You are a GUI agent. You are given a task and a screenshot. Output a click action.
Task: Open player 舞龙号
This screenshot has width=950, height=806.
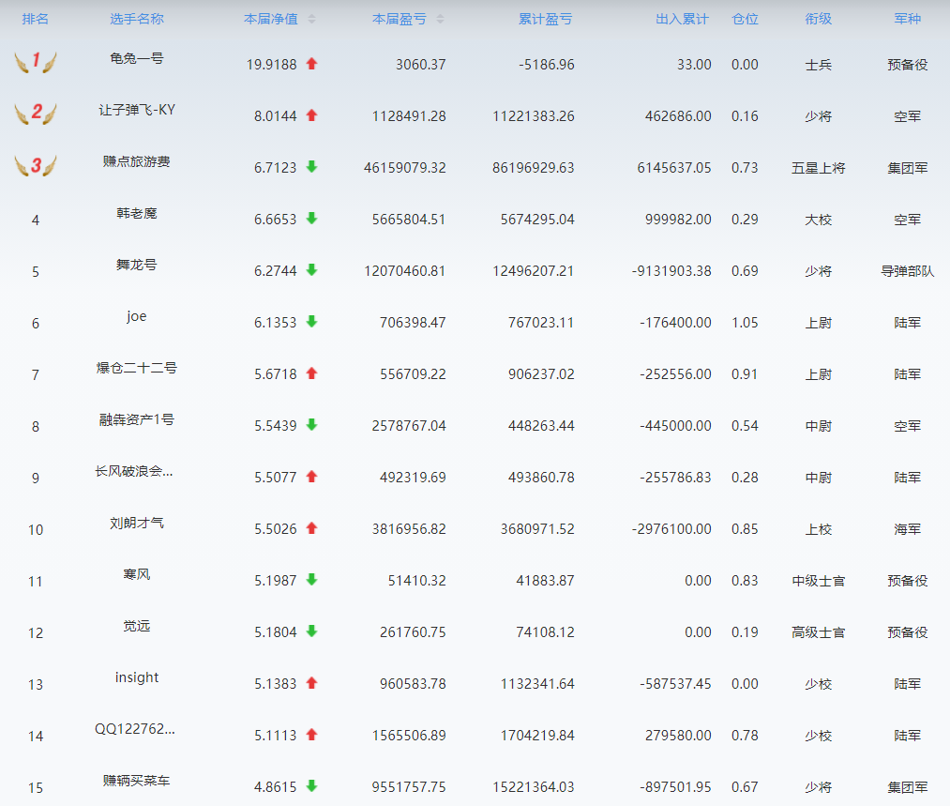click(137, 265)
